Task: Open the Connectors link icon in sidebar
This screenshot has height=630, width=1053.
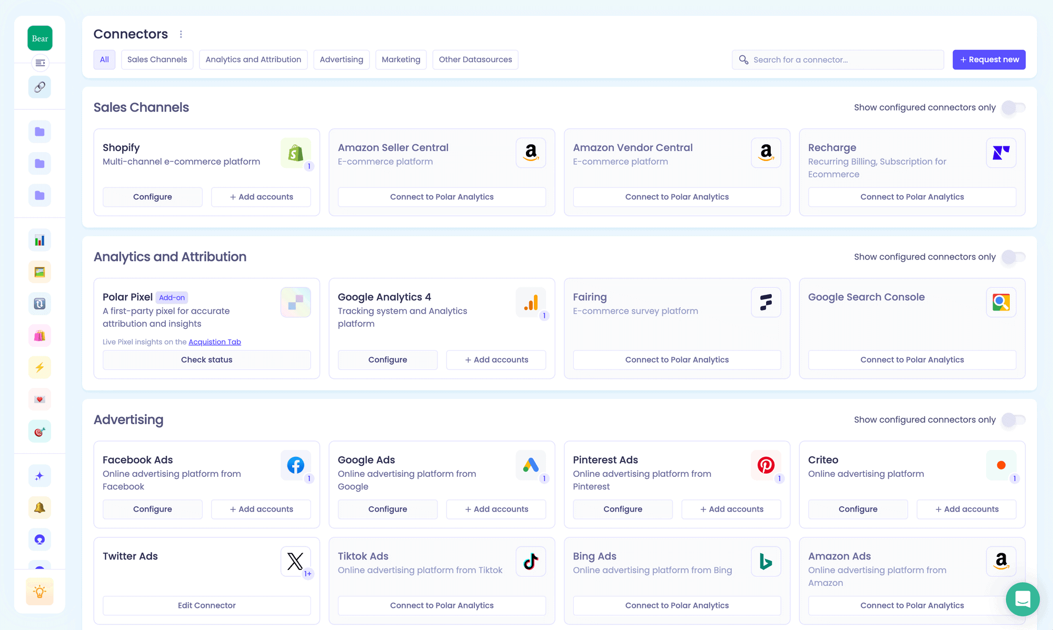Action: point(39,87)
